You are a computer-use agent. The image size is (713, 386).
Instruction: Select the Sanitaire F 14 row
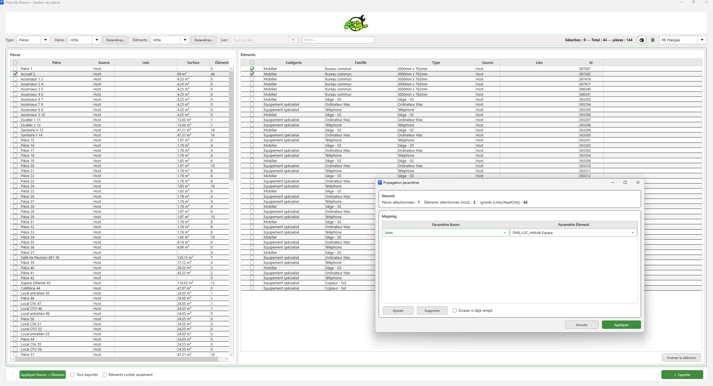pyautogui.click(x=119, y=135)
